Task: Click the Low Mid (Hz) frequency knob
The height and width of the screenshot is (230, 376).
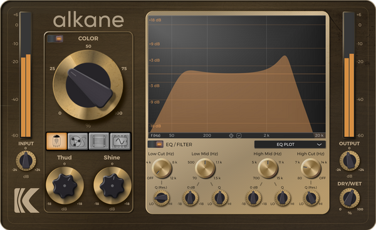Action: tap(205, 168)
